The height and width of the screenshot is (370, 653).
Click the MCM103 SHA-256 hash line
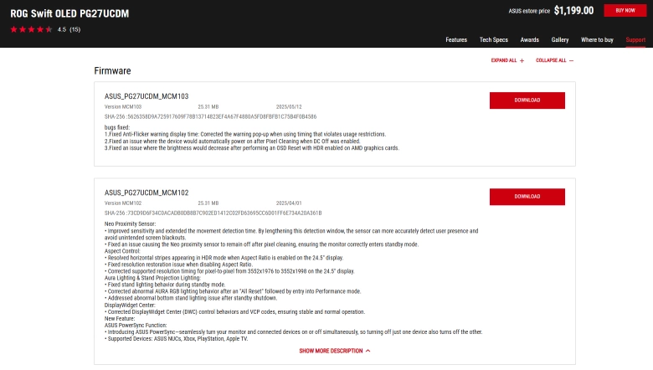pos(210,116)
